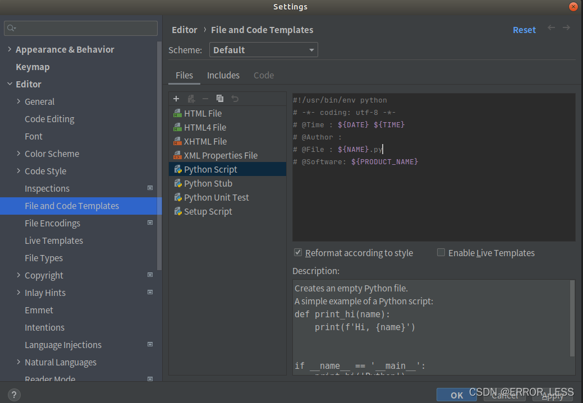Image resolution: width=583 pixels, height=403 pixels.
Task: Expand the Code Style subsection
Action: click(x=19, y=171)
